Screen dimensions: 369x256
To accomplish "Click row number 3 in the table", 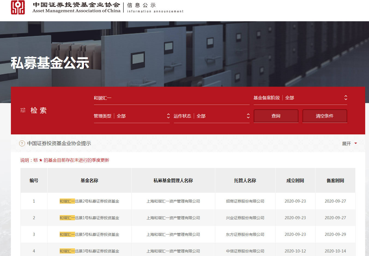I will [x=34, y=234].
